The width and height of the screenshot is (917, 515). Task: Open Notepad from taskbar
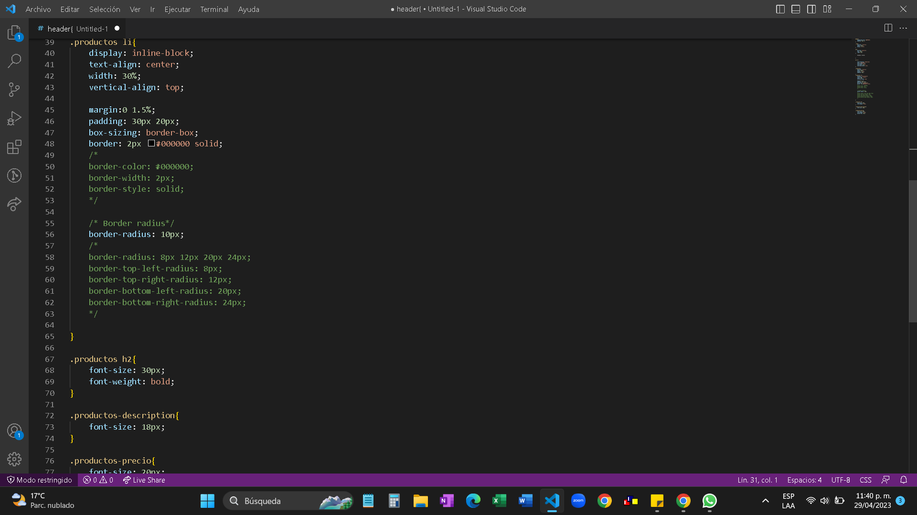click(368, 501)
